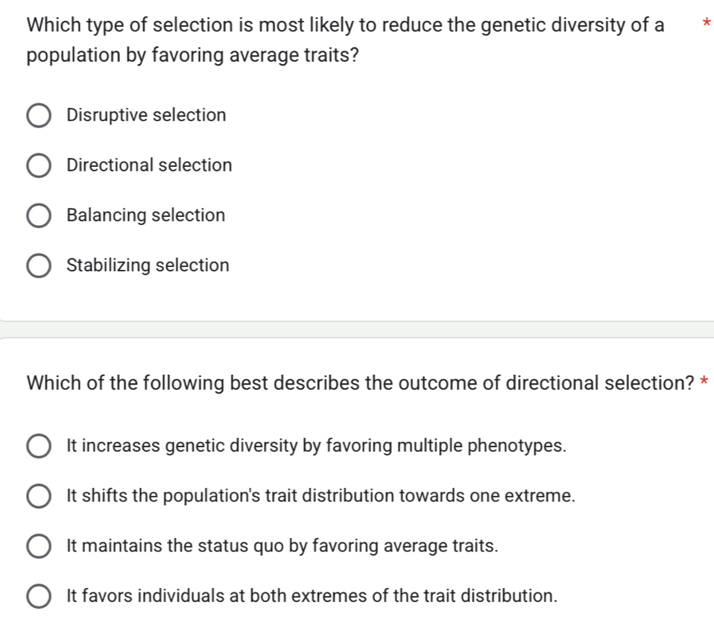Screen dimensions: 714x620
Task: Choose 'It increases genetic diversity by favoring multiple phenotypes'
Action: 39,446
